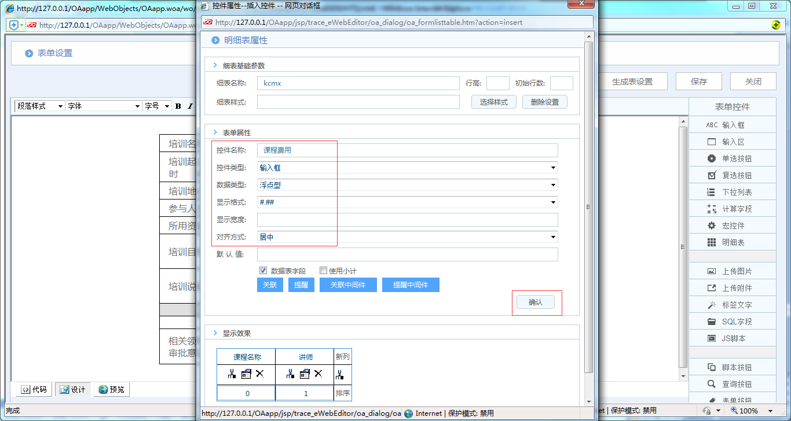Select the 下拉列表 control in the sidebar

click(x=733, y=191)
